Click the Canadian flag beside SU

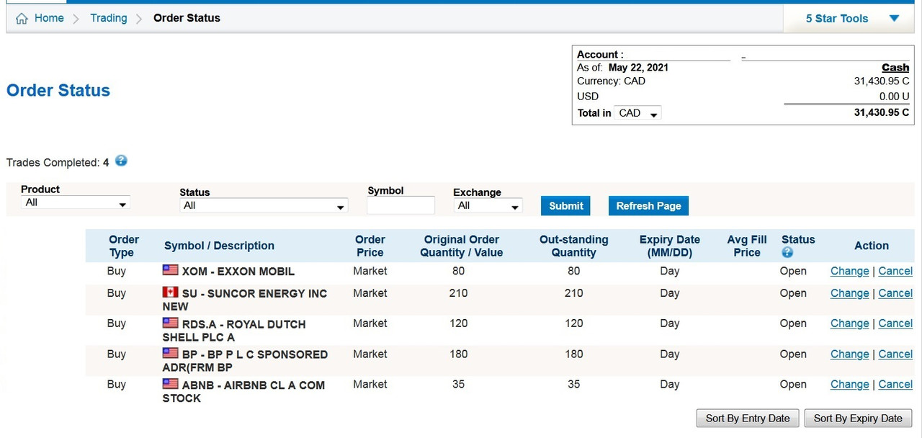point(170,292)
